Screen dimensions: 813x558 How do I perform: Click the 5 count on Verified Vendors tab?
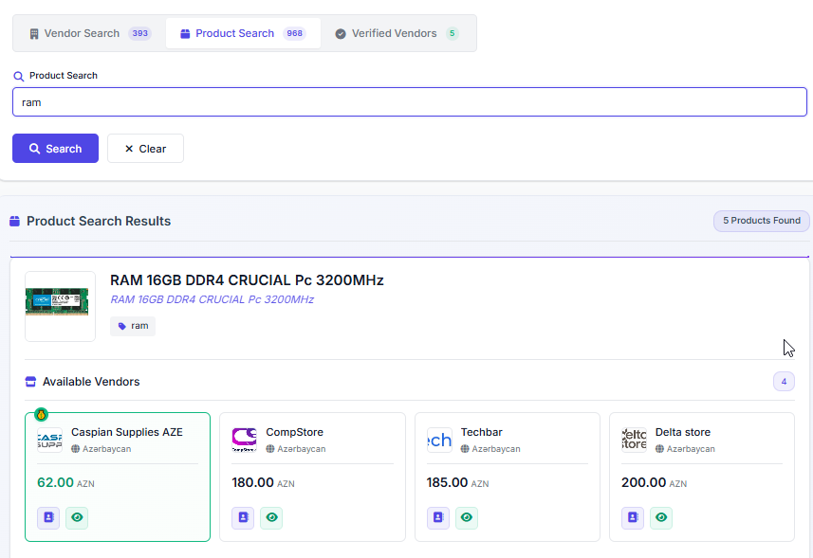pos(453,34)
